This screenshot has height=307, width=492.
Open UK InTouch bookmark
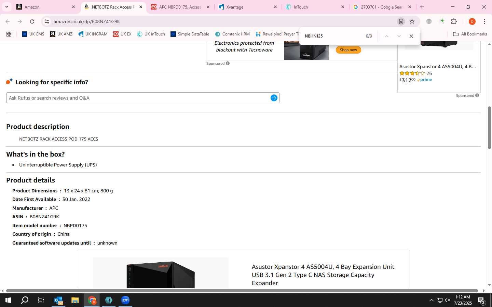click(151, 34)
